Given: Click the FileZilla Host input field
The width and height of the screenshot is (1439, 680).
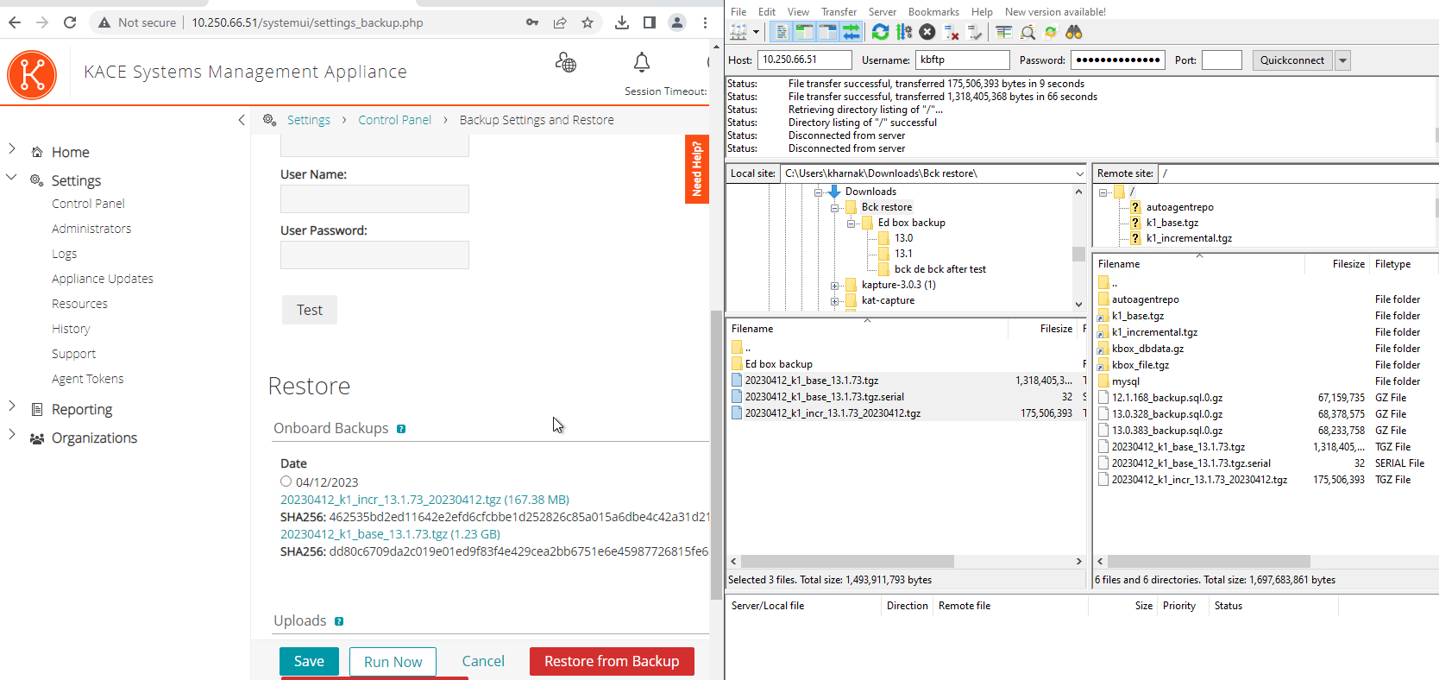Looking at the screenshot, I should [x=805, y=60].
